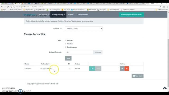Click the clock timeout column header icon
169x95 pixels.
tap(69, 64)
